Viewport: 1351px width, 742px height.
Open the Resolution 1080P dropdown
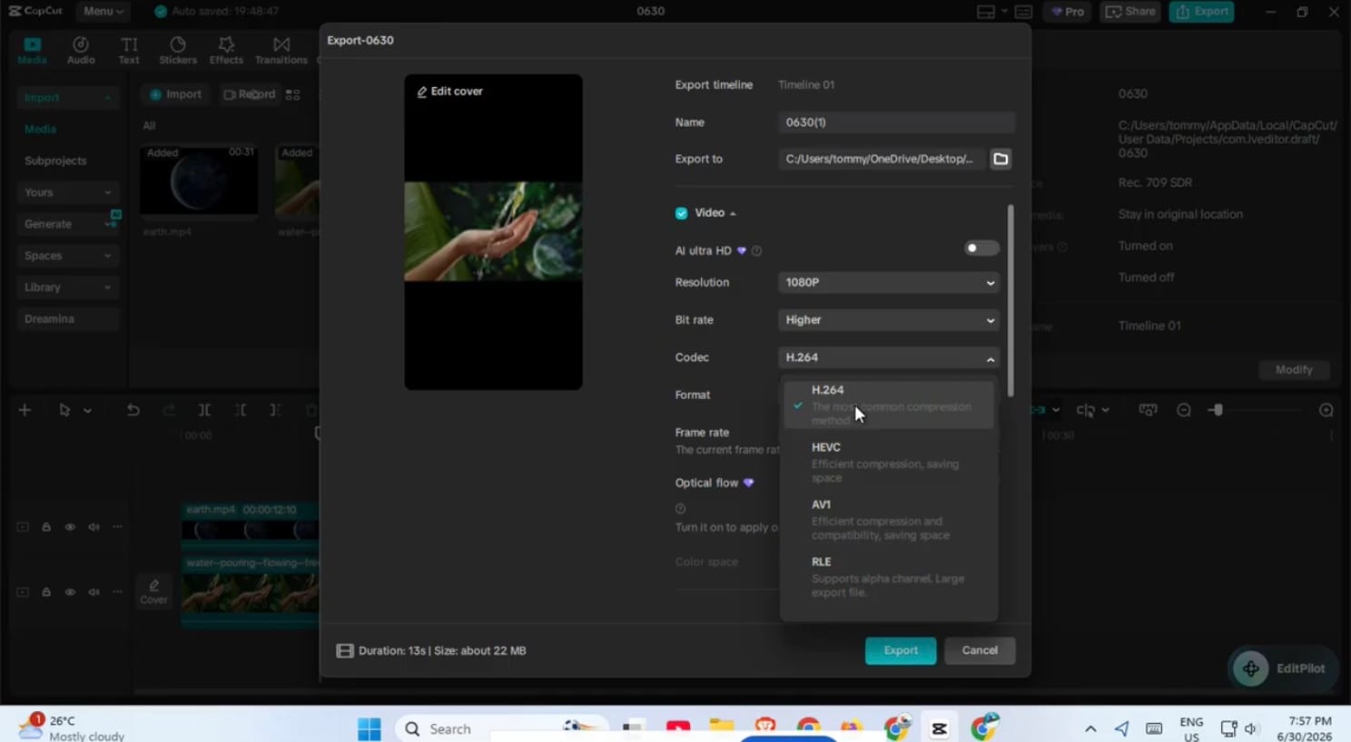889,283
